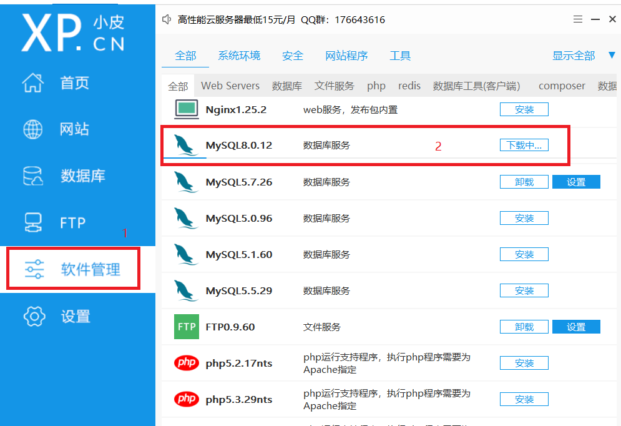This screenshot has height=426, width=621.
Task: Click 'web服务，发布包内置' description text
Action: point(350,110)
